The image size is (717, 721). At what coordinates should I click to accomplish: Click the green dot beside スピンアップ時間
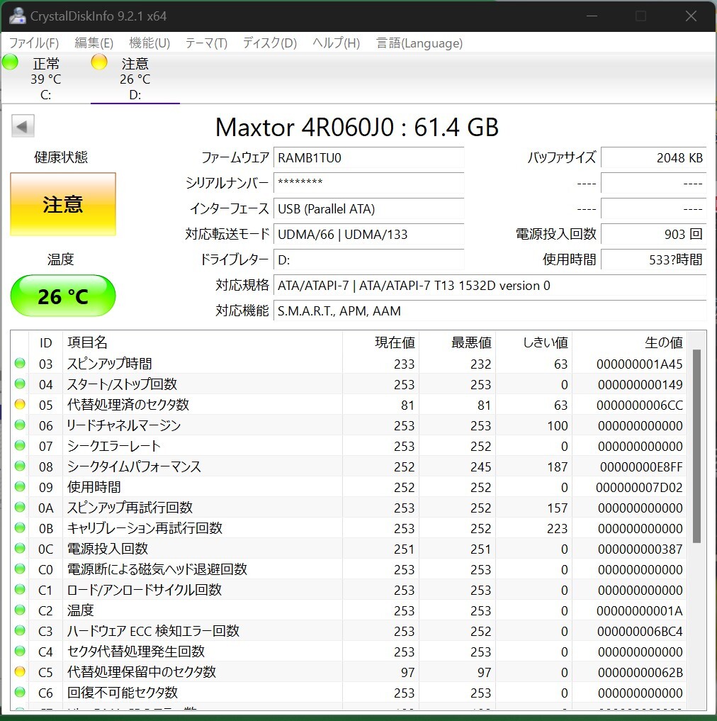pos(20,364)
